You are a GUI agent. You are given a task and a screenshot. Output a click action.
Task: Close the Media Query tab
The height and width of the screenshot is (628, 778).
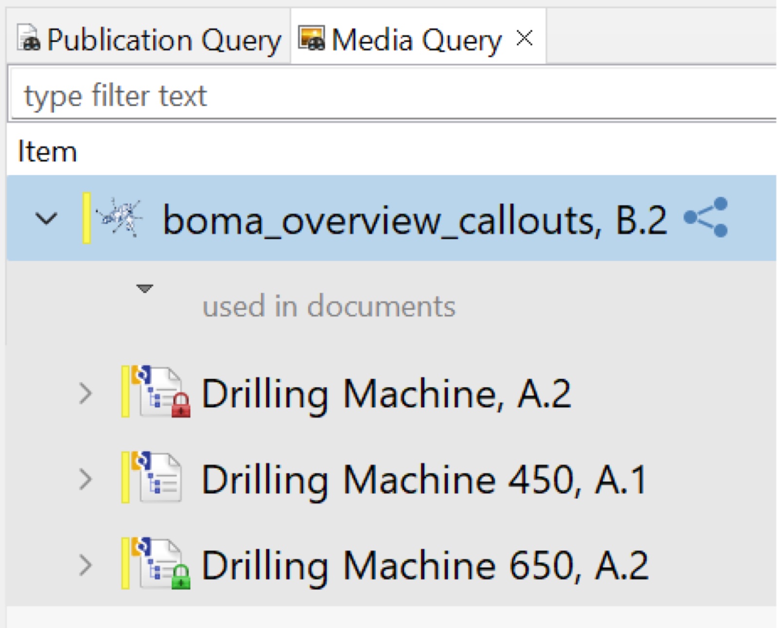tap(525, 37)
